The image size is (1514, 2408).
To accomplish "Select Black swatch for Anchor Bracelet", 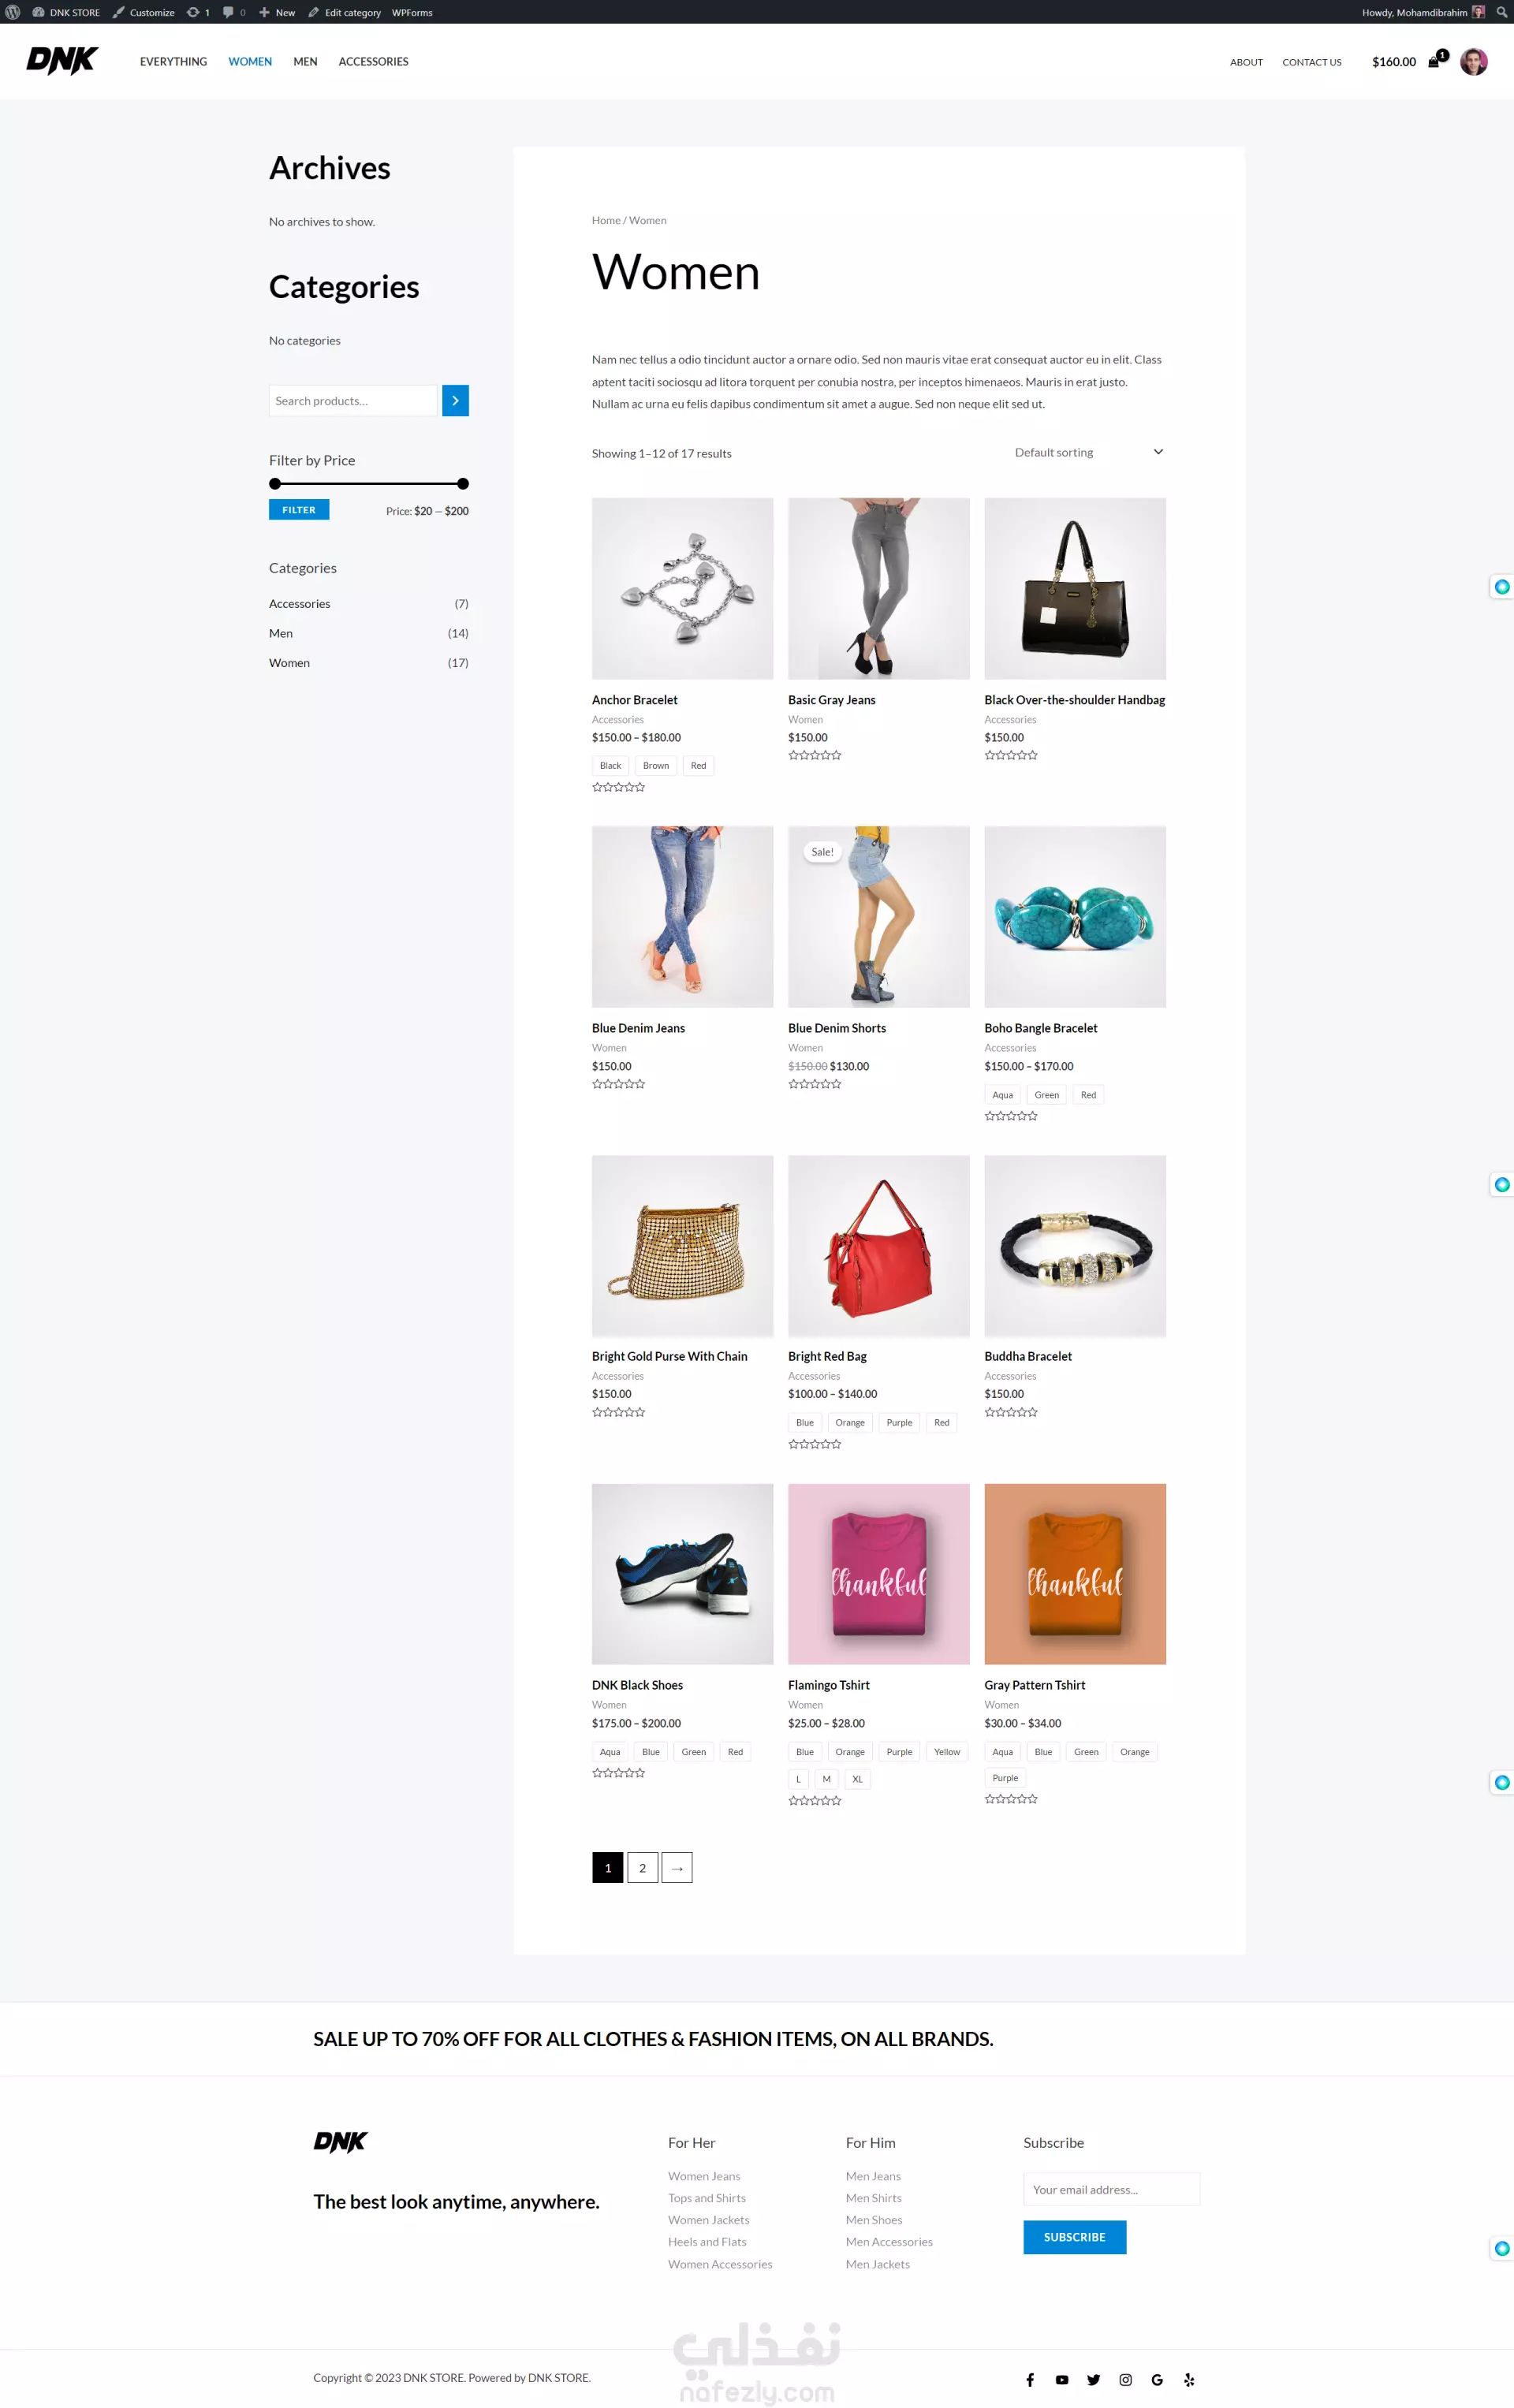I will [610, 766].
